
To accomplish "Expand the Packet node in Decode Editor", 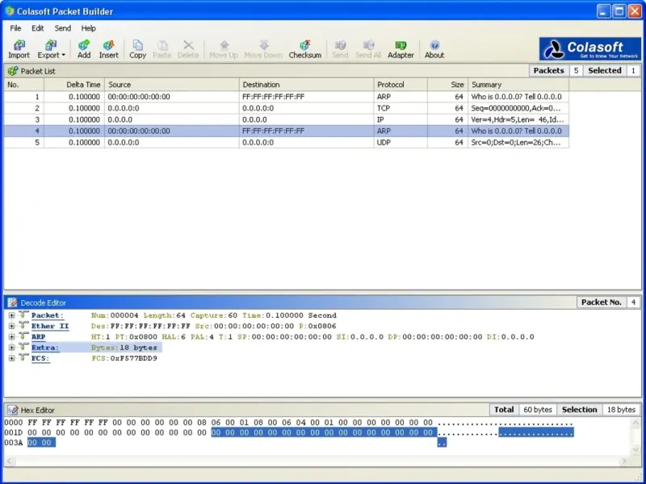I will tap(11, 315).
